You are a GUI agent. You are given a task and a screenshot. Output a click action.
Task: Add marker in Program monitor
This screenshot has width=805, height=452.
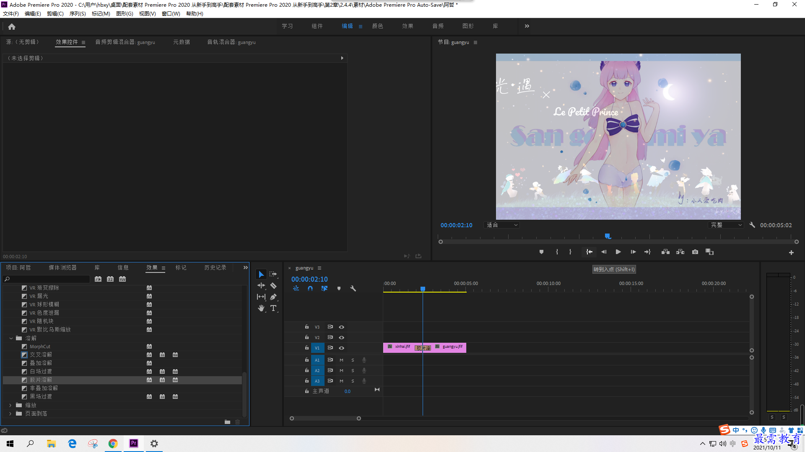(541, 252)
